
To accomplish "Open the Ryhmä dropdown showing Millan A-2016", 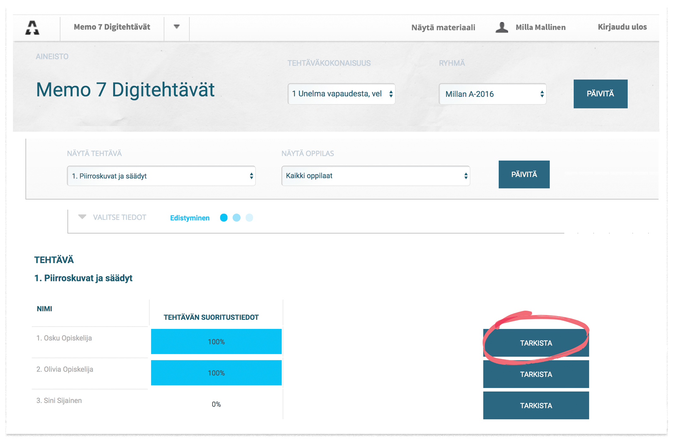I will tap(492, 94).
